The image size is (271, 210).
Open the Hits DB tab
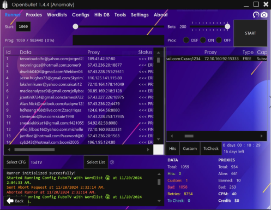102,15
